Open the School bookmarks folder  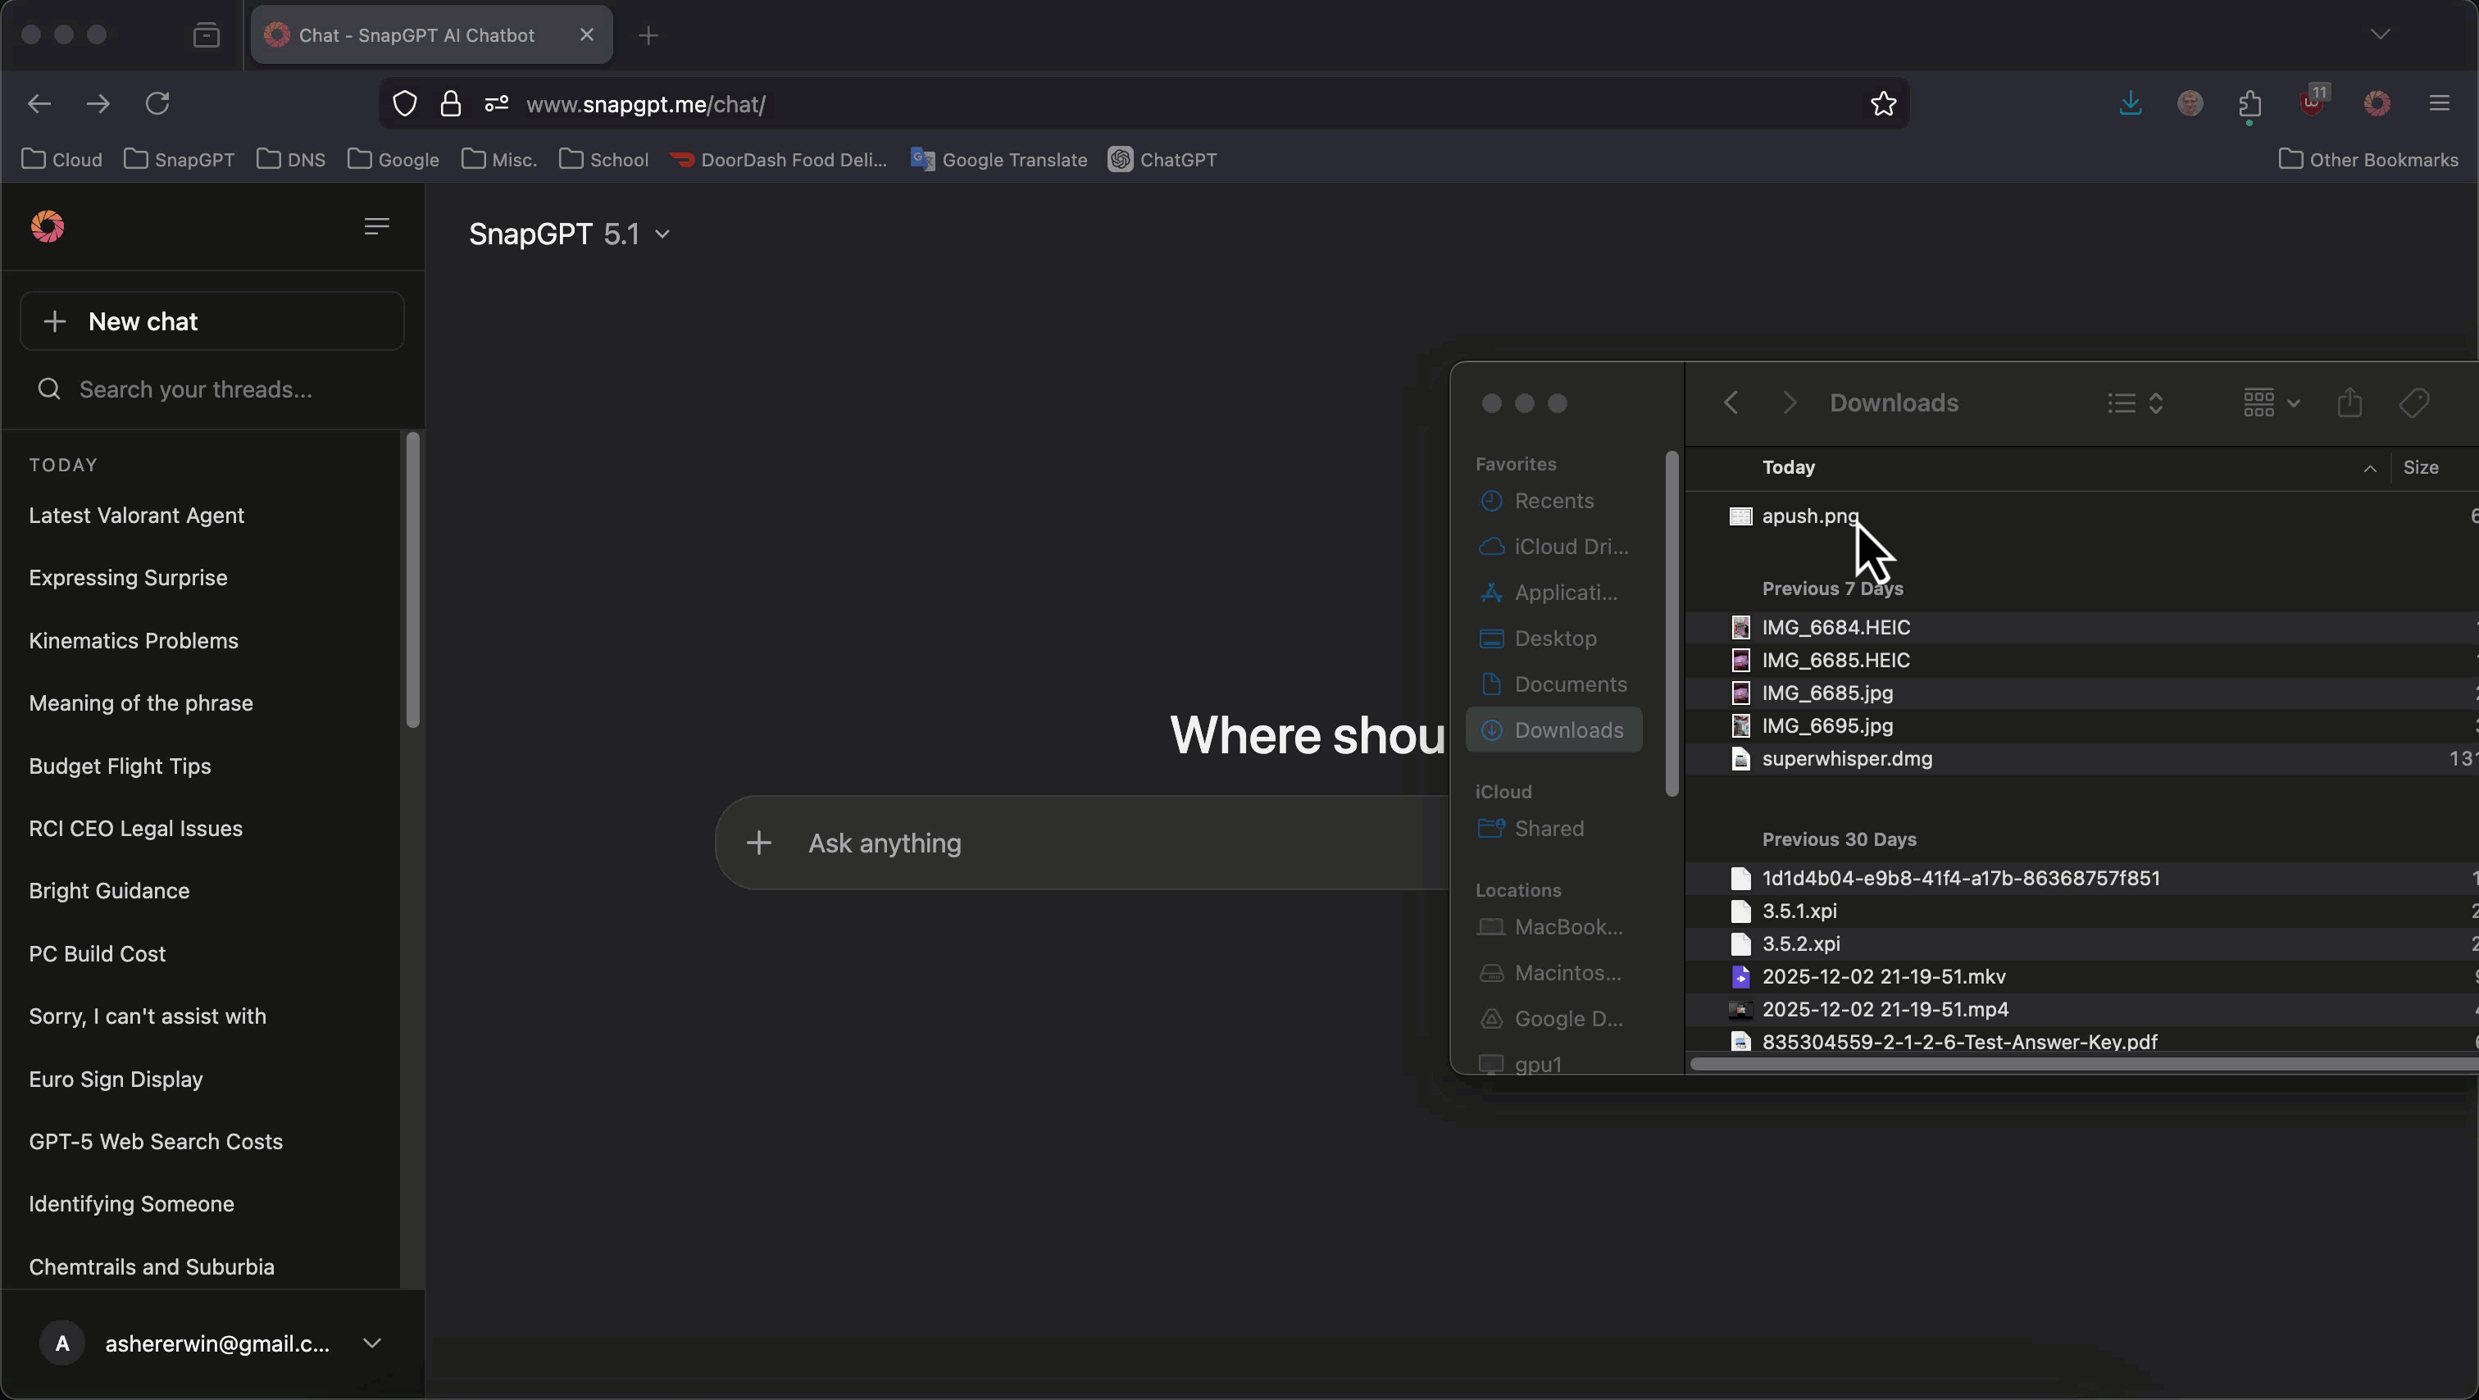click(603, 160)
